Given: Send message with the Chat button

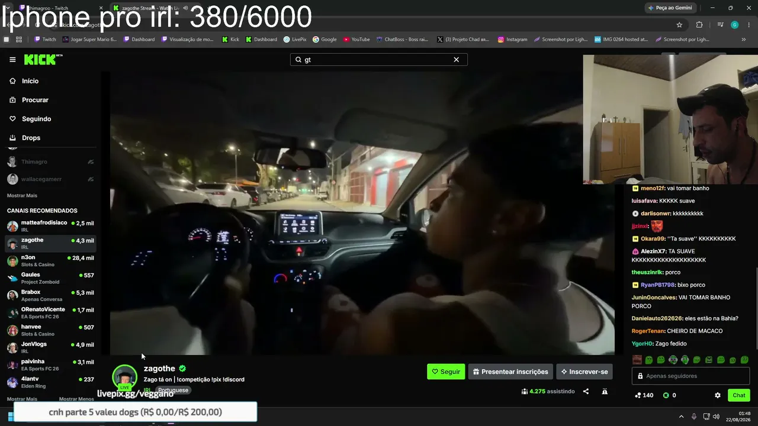Looking at the screenshot, I should (739, 395).
